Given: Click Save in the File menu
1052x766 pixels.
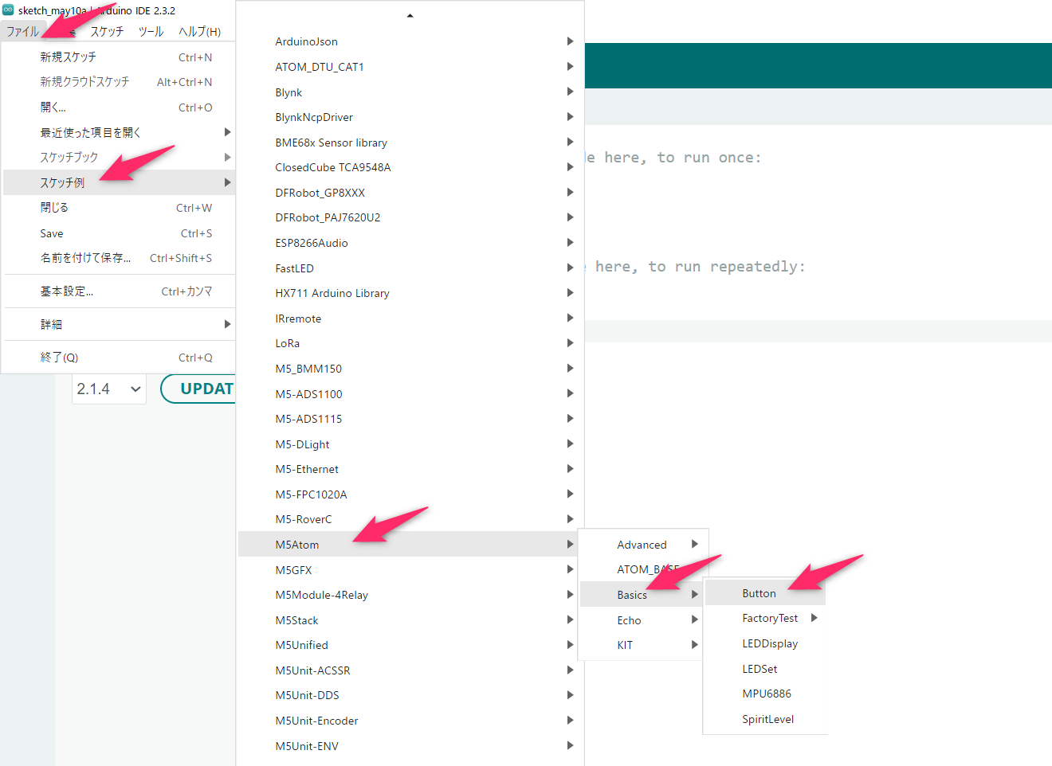Looking at the screenshot, I should [120, 233].
